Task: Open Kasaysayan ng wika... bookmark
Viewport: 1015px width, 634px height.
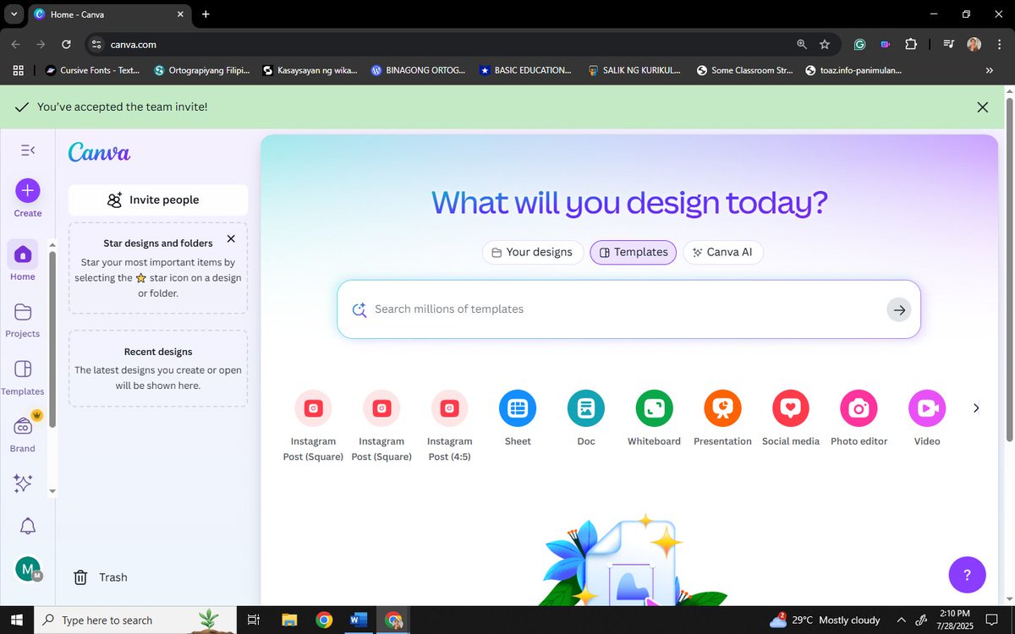Action: click(x=310, y=70)
